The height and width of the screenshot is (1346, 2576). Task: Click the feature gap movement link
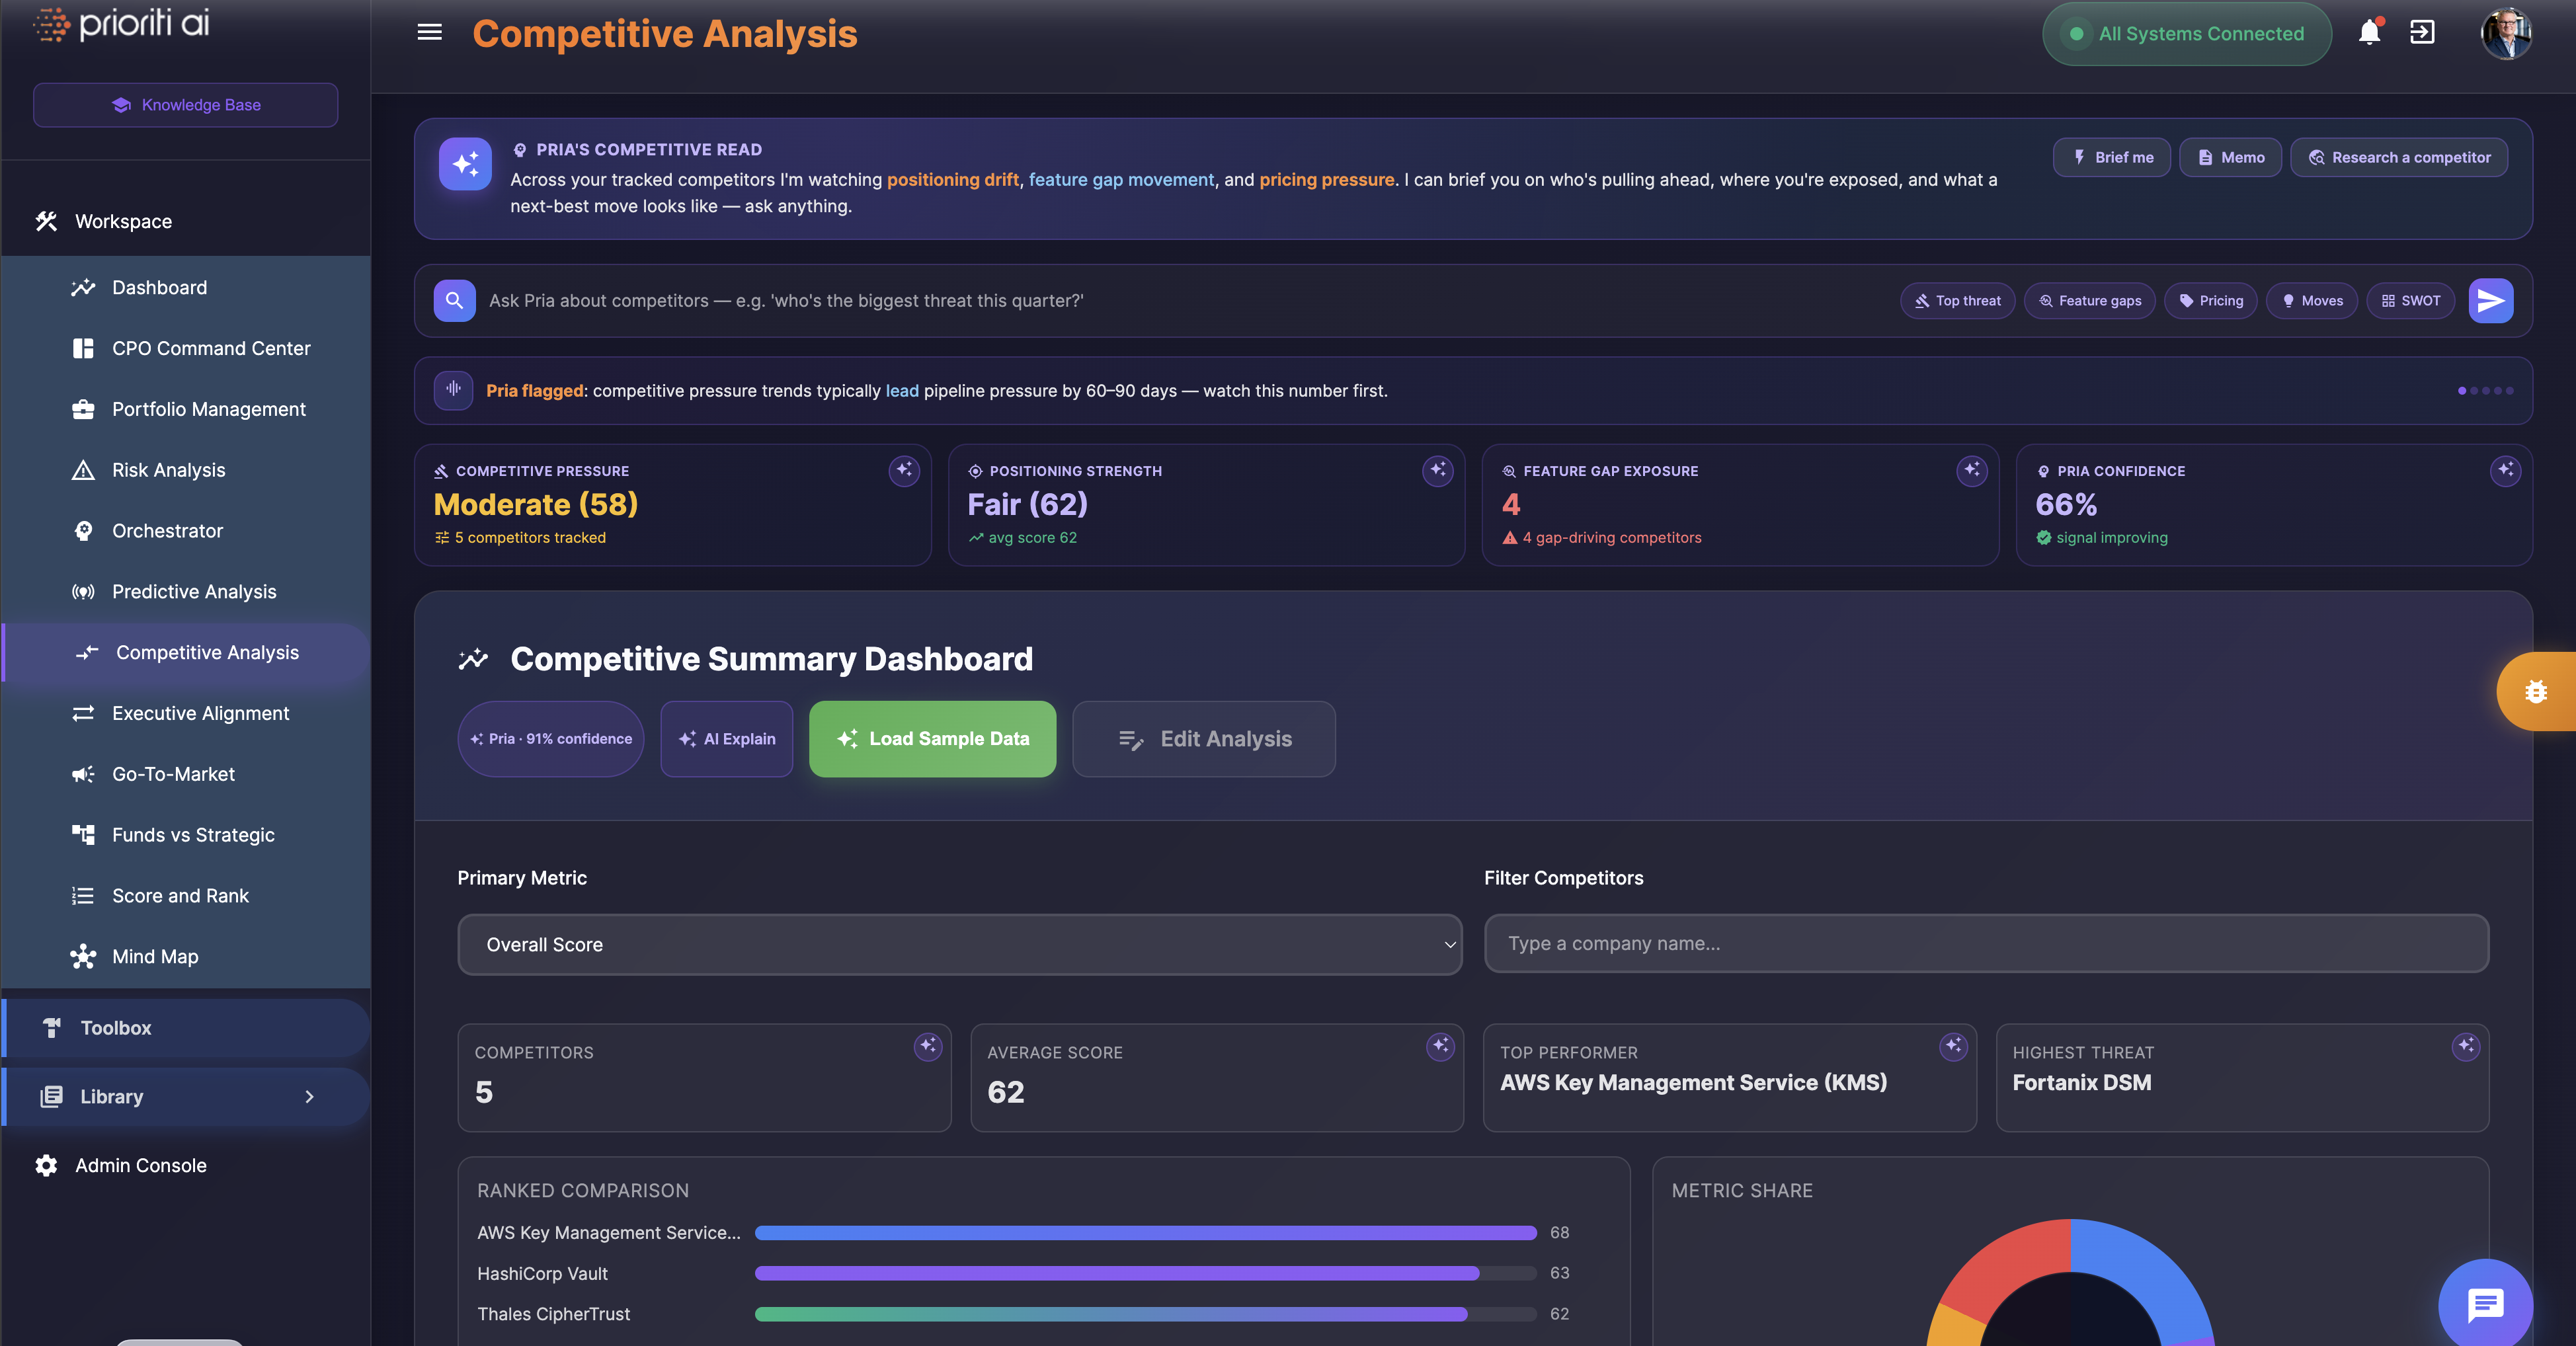click(x=1121, y=179)
